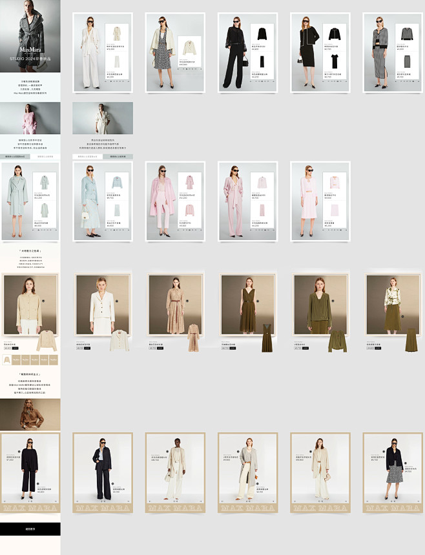Select grey tab below pink outfit banner

[15, 156]
